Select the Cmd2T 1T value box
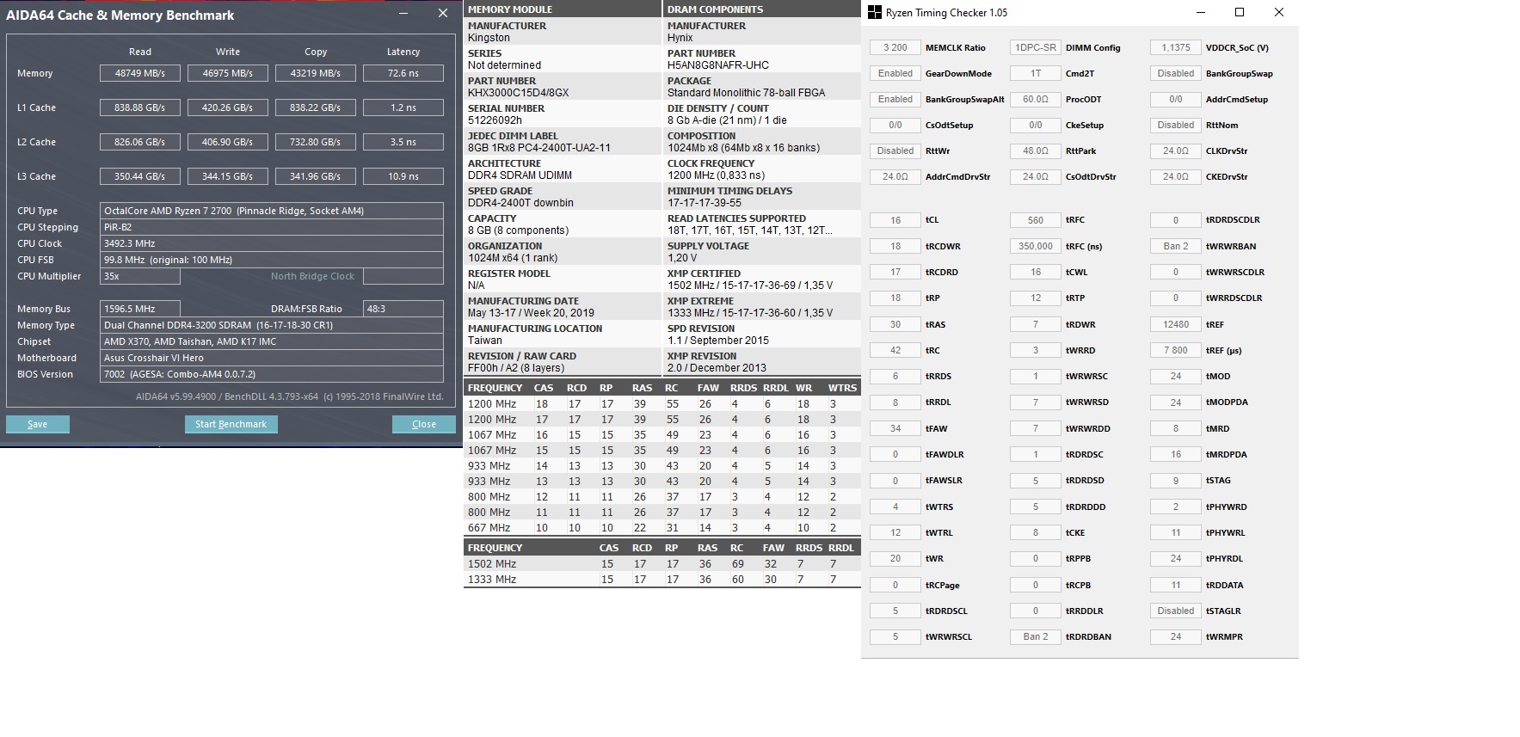Viewport: 1520px width, 737px height. coord(1036,73)
